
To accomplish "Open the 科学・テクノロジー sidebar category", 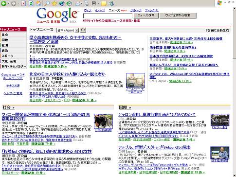I will pos(13,67).
